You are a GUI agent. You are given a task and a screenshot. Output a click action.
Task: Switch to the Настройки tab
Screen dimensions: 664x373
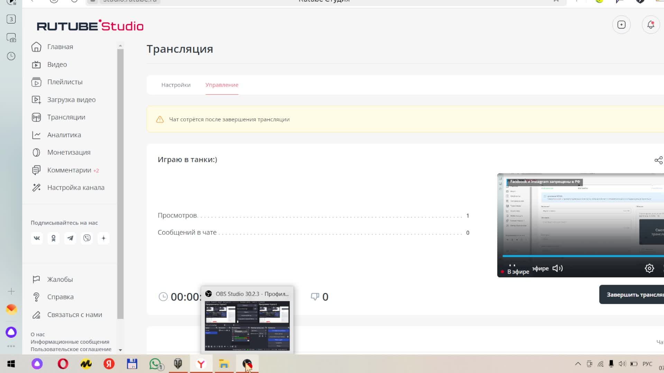tap(175, 85)
